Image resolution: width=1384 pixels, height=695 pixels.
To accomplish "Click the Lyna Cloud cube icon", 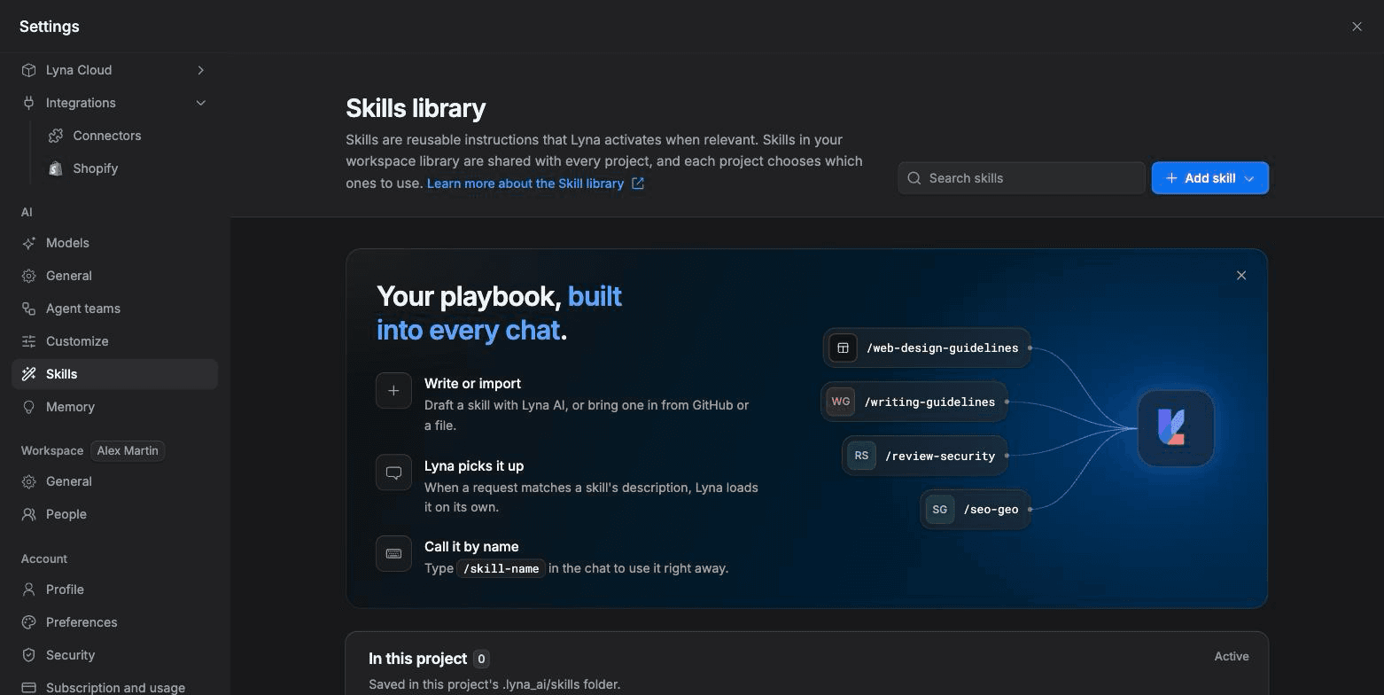I will pyautogui.click(x=29, y=70).
